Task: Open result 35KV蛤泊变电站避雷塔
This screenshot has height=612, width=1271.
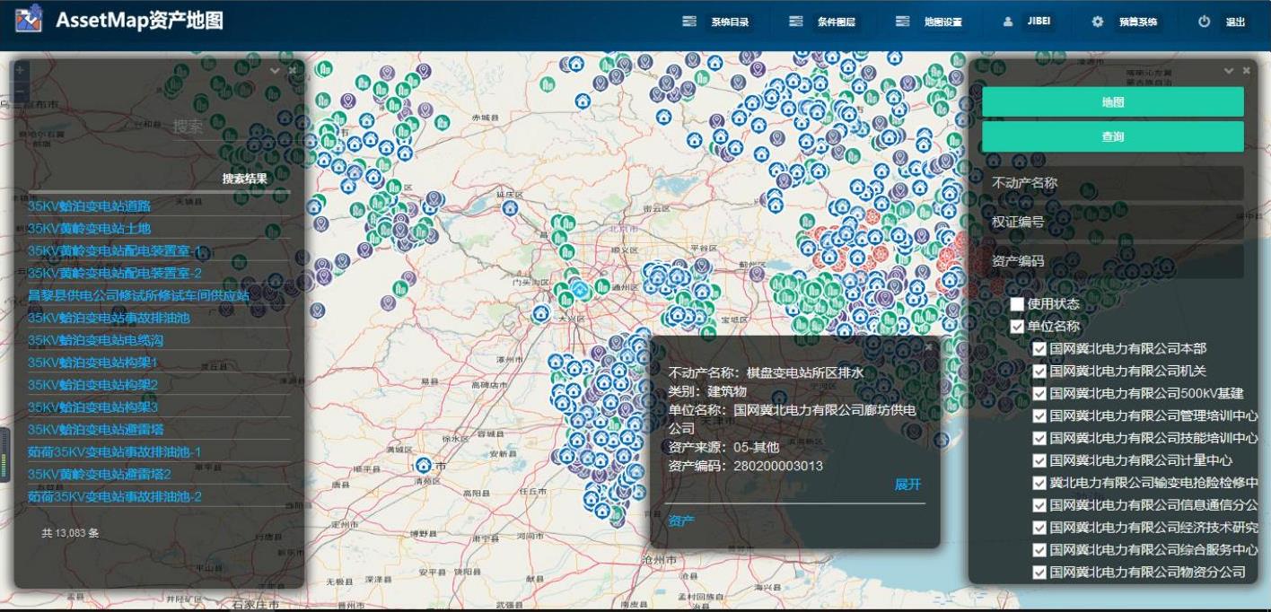Action: point(95,429)
